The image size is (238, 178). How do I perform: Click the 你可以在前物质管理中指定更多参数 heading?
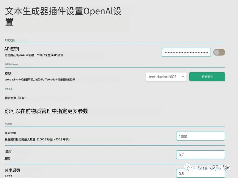point(46,111)
